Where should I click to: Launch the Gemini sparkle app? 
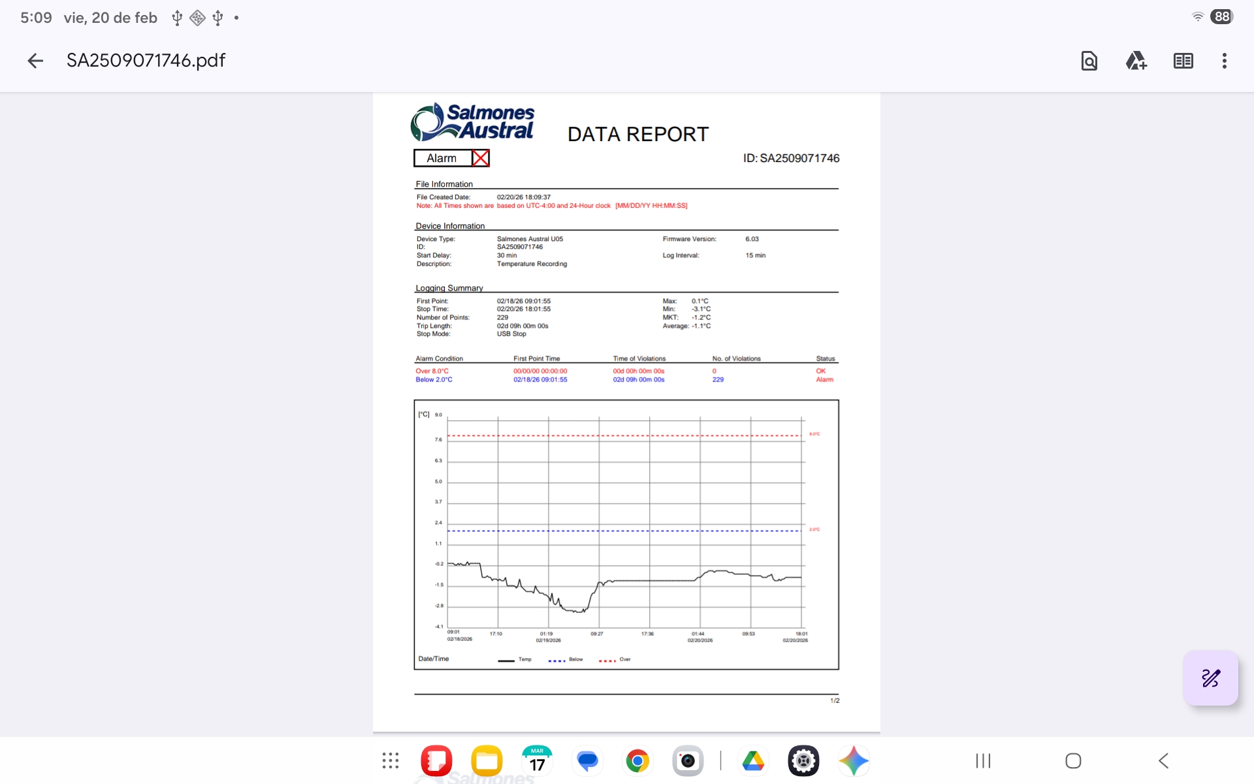pyautogui.click(x=854, y=760)
